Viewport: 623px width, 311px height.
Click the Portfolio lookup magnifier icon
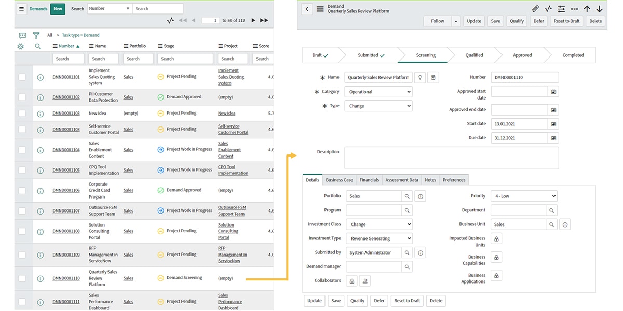(408, 196)
